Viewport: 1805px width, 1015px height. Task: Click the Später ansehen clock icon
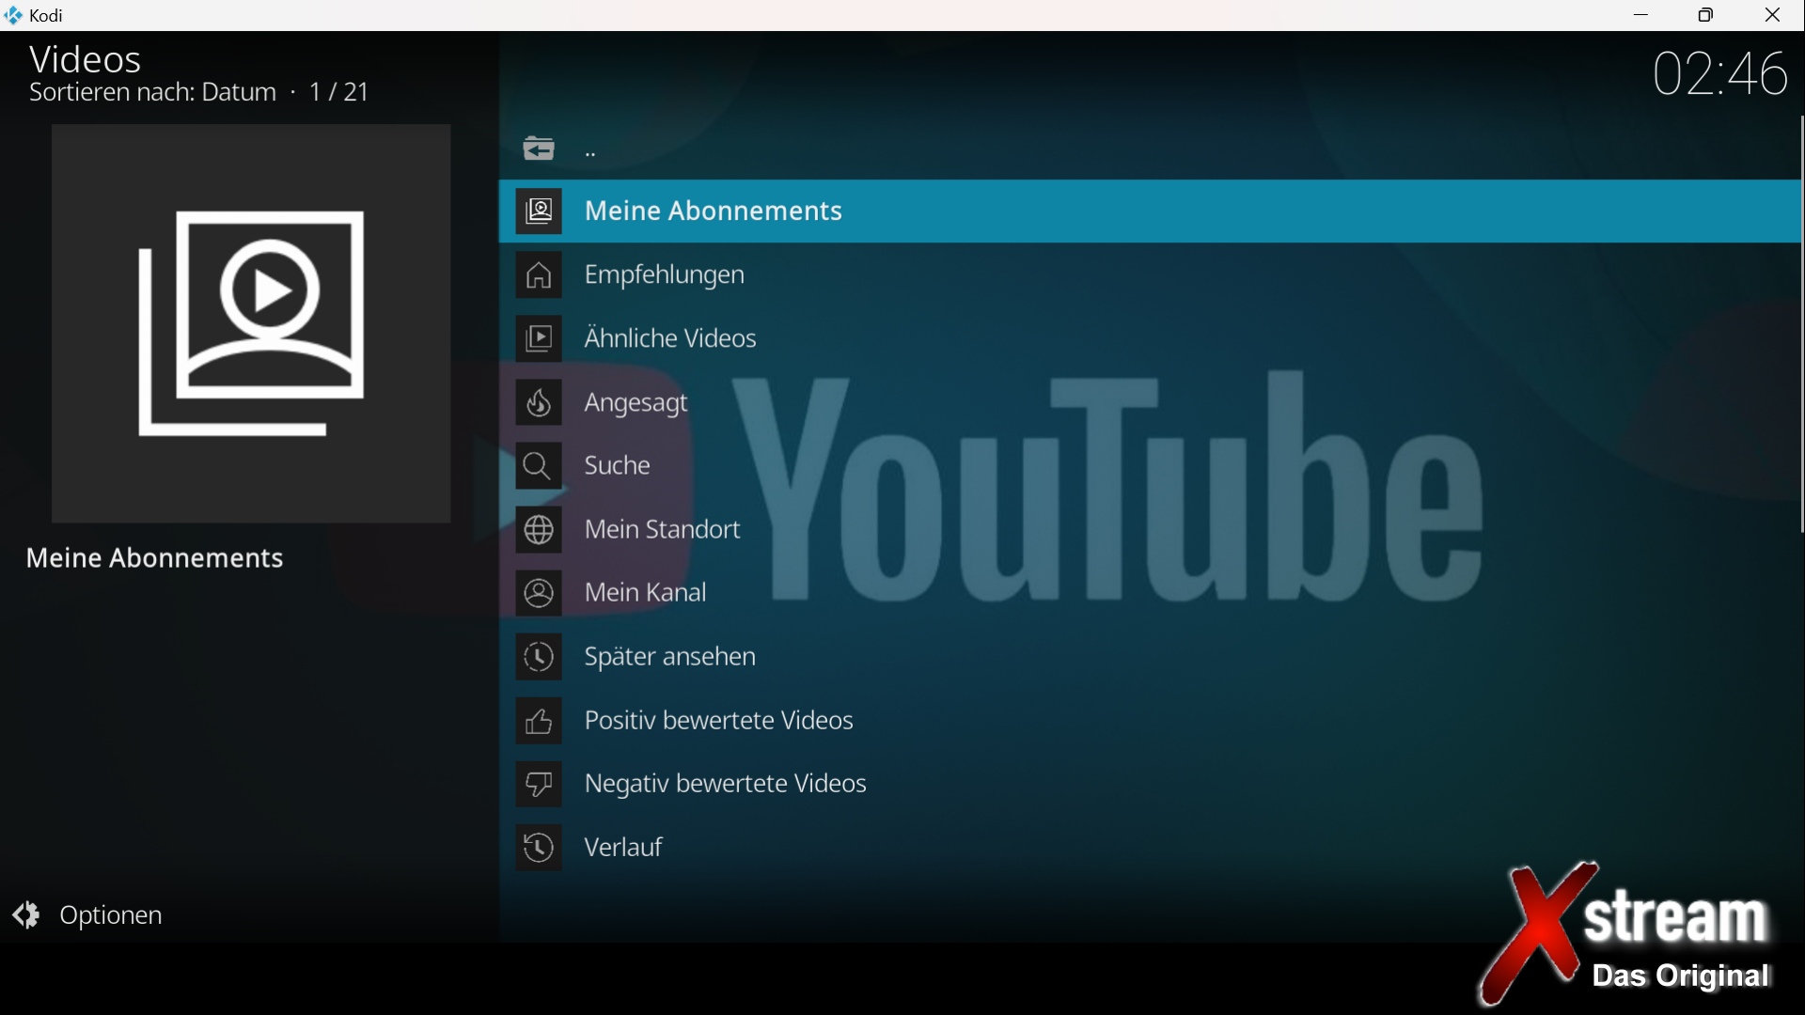pyautogui.click(x=539, y=658)
